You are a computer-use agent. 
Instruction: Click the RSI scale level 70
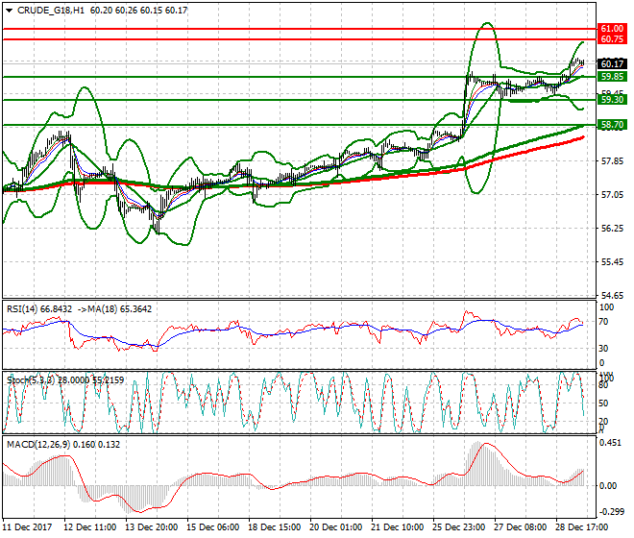point(603,323)
